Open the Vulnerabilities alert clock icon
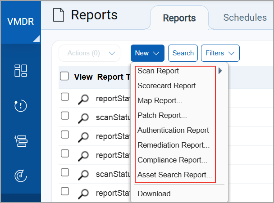 click(x=21, y=106)
